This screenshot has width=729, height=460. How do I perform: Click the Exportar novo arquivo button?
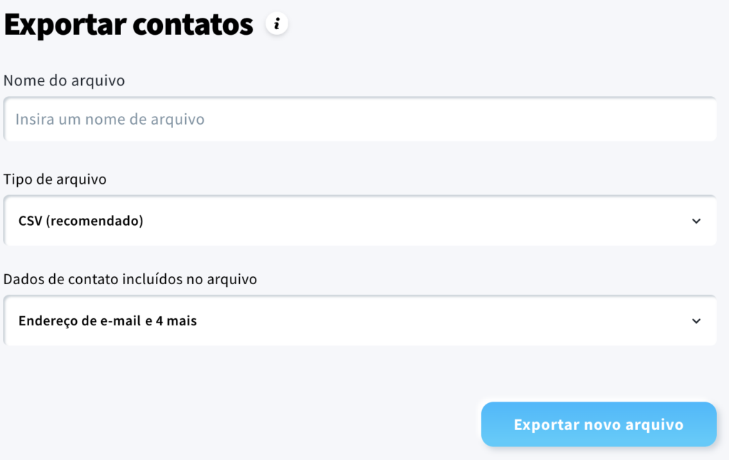(x=598, y=424)
